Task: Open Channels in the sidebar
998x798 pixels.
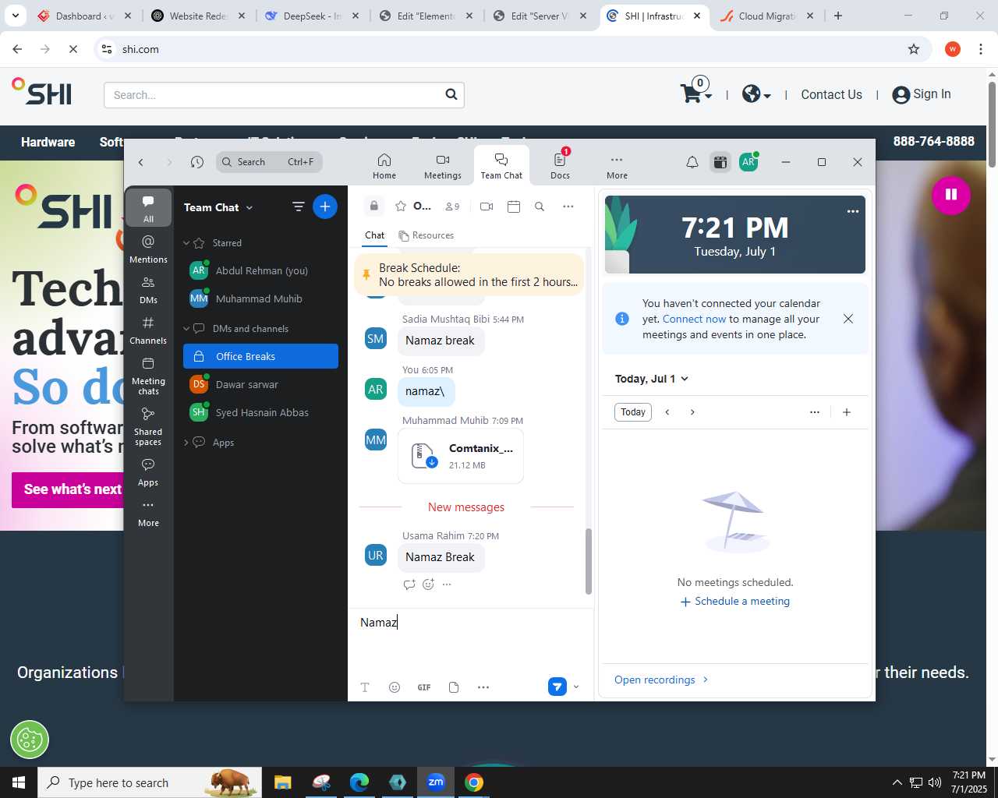Action: 148,330
